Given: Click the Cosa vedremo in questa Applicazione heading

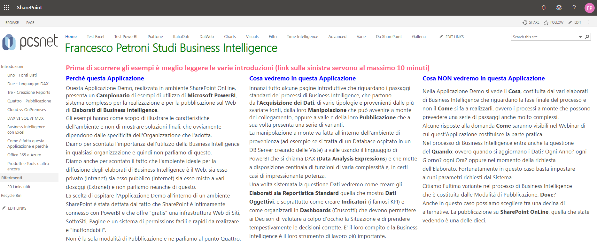Looking at the screenshot, I should click(302, 78).
